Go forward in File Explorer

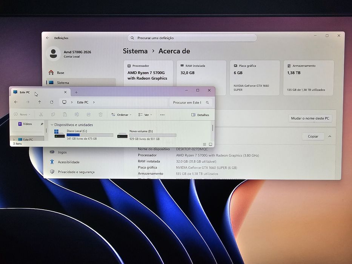(28, 102)
